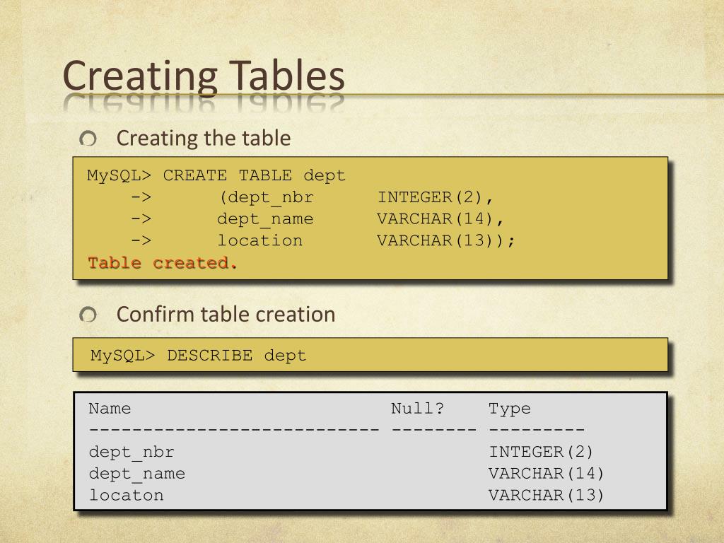Select the bullet before Creating the table
The height and width of the screenshot is (543, 724).
[x=88, y=138]
